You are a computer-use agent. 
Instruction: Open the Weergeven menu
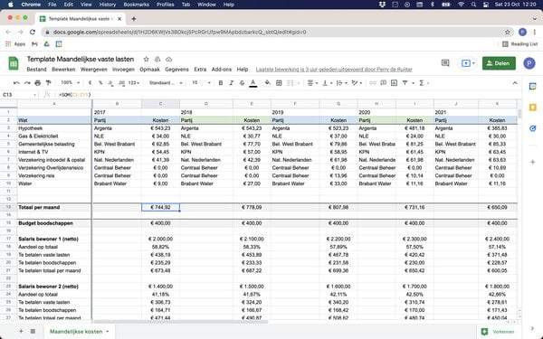pos(93,70)
